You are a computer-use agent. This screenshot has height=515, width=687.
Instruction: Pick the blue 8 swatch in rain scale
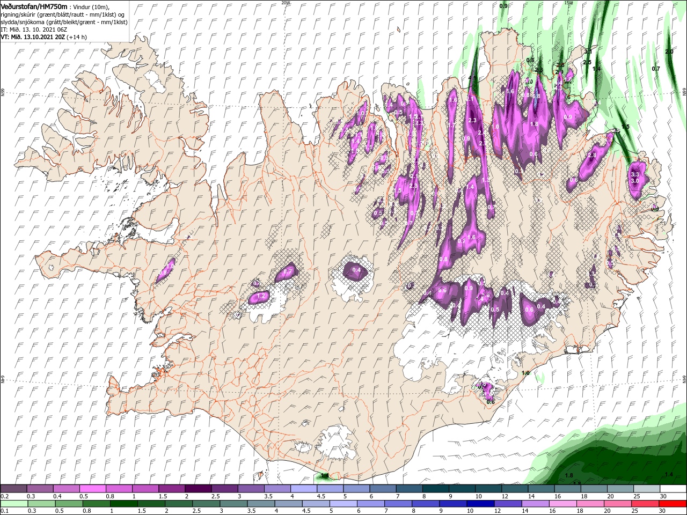425,504
